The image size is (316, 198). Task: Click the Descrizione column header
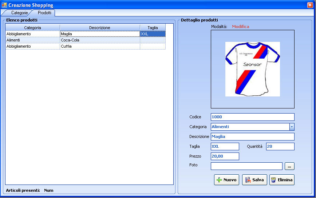[99, 28]
